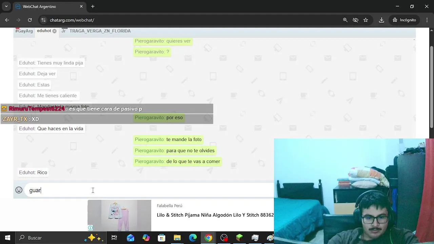Open the Lilo & Stitch Pijama ad title link
The width and height of the screenshot is (434, 244).
215,215
